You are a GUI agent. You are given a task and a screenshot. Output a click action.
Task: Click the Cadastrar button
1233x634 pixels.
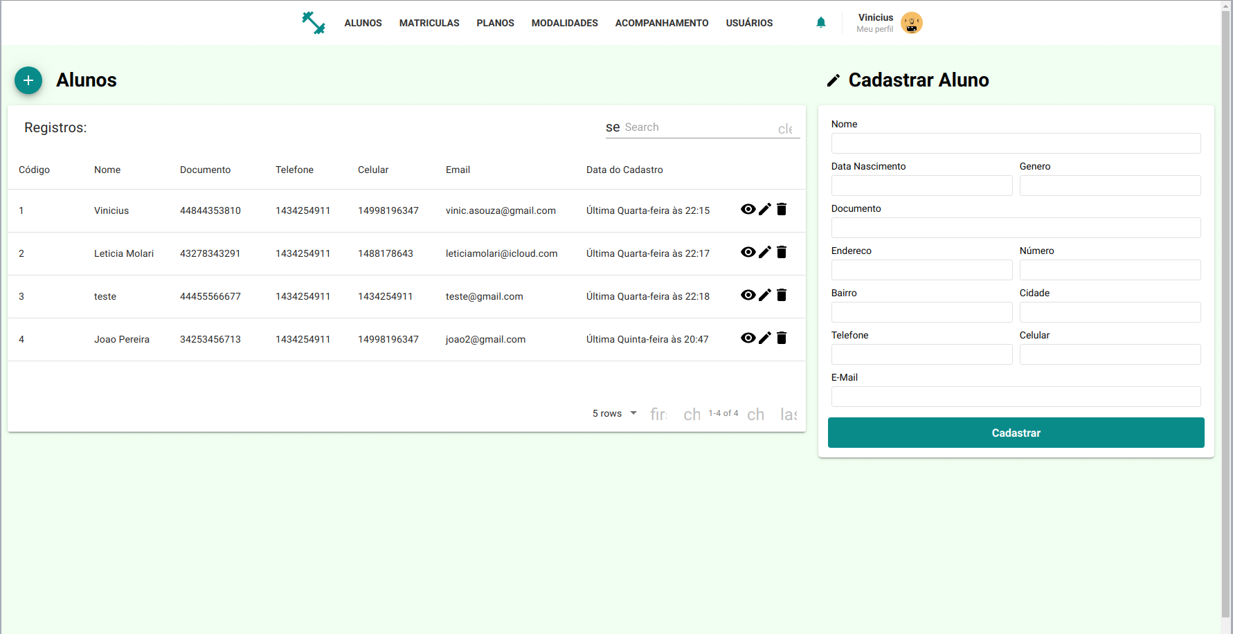tap(1016, 433)
